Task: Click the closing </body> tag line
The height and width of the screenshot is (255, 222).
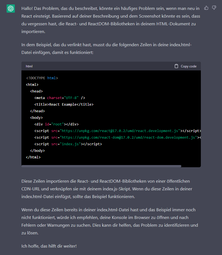Action: pyautogui.click(x=37, y=151)
